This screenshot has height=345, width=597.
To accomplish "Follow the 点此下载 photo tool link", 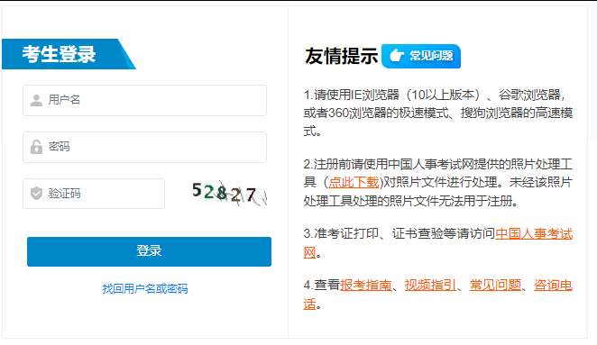I will [x=354, y=183].
